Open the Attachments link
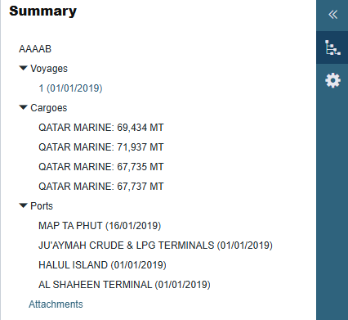The height and width of the screenshot is (320, 348). click(56, 304)
